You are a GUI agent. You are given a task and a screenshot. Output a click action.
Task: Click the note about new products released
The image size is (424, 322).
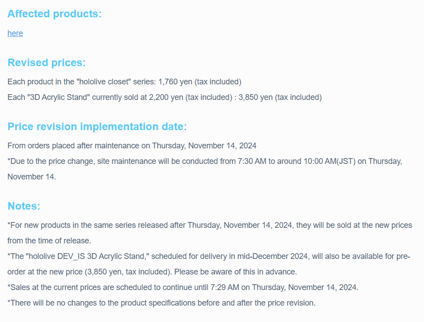point(210,233)
